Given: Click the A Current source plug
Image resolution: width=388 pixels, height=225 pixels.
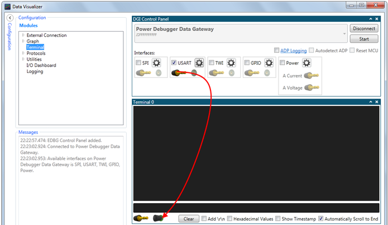Looking at the screenshot, I should coord(312,75).
